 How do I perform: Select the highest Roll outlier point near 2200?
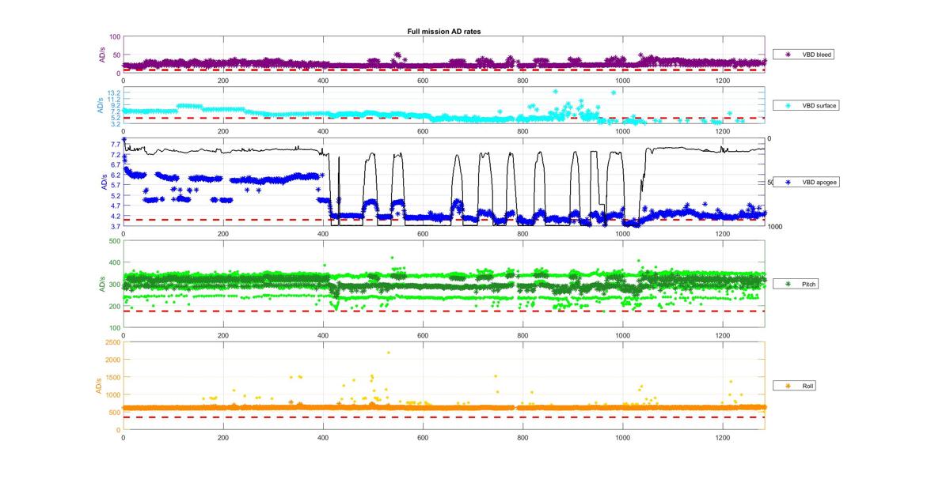point(388,353)
